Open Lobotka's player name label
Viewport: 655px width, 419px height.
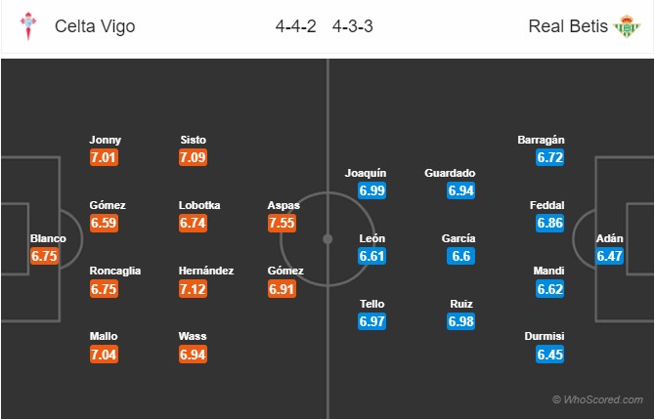click(199, 205)
